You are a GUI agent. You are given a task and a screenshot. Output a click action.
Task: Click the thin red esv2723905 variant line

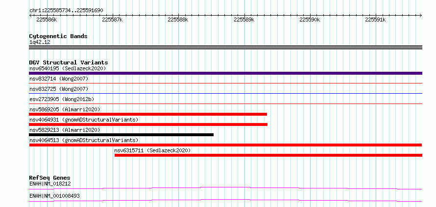point(225,103)
